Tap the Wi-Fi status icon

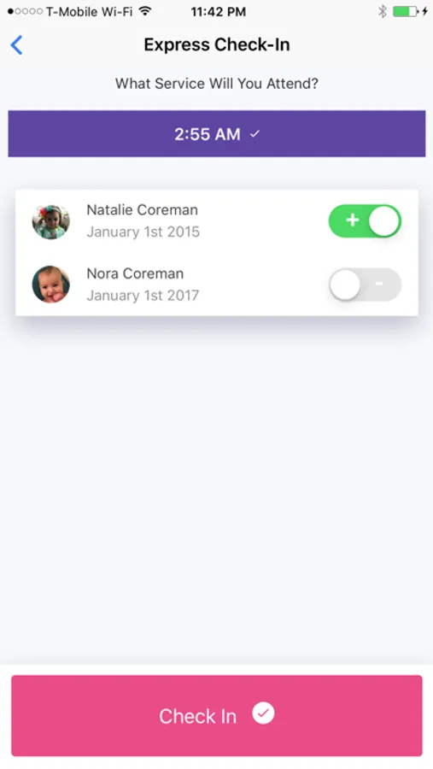tap(144, 11)
